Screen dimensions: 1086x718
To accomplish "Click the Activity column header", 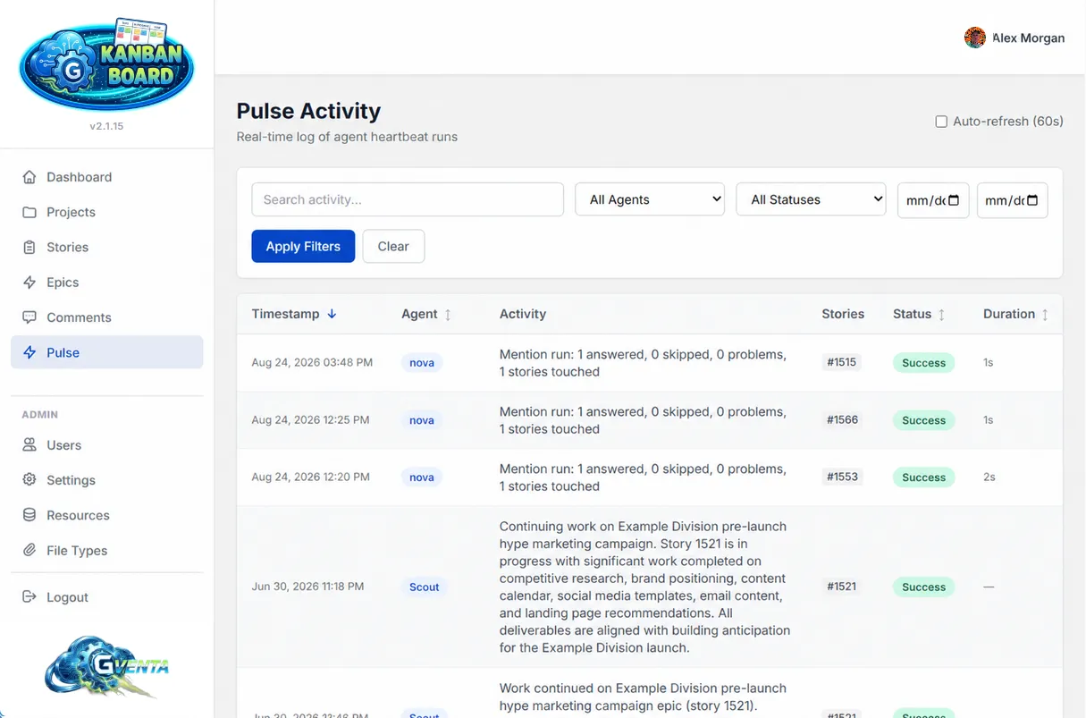I will [x=523, y=314].
